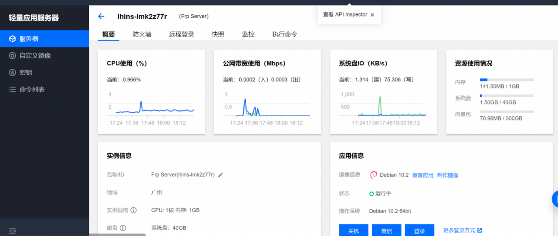Click the 广州 region value

pyautogui.click(x=157, y=192)
